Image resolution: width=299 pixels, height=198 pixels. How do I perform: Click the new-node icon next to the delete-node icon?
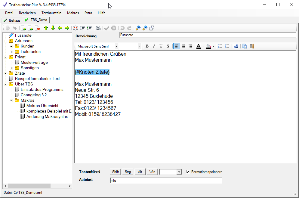30,28
